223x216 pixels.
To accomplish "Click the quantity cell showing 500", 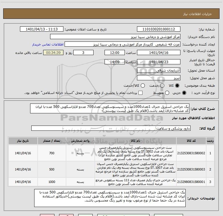I will coord(52,169).
